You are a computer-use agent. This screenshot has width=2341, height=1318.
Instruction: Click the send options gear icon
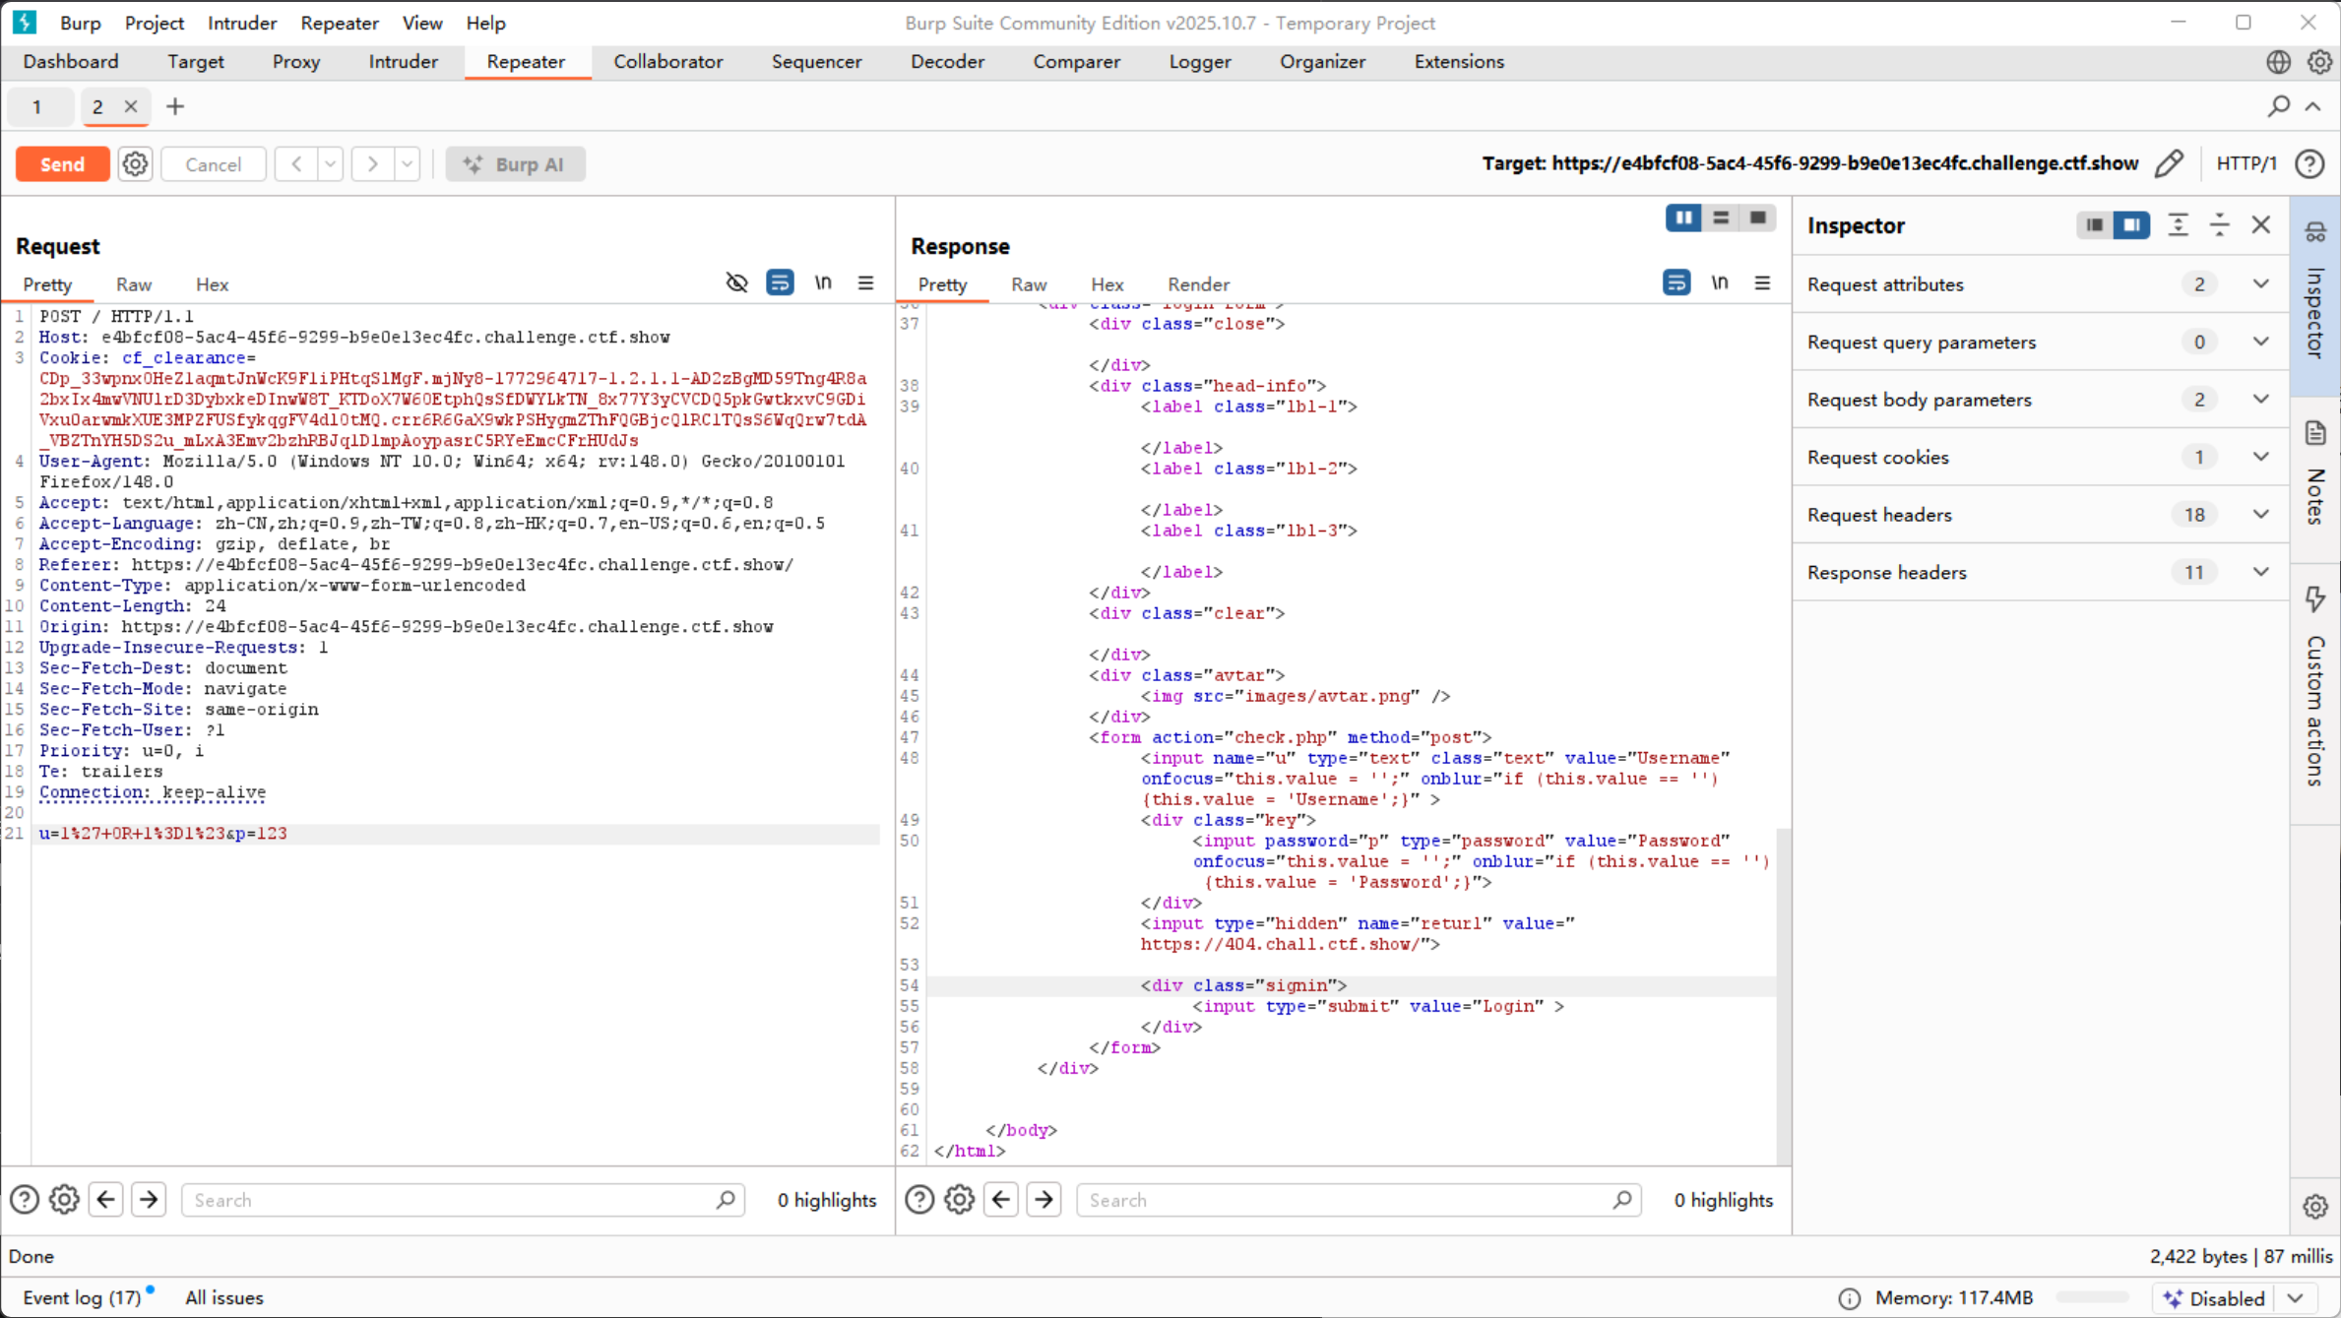(x=135, y=164)
